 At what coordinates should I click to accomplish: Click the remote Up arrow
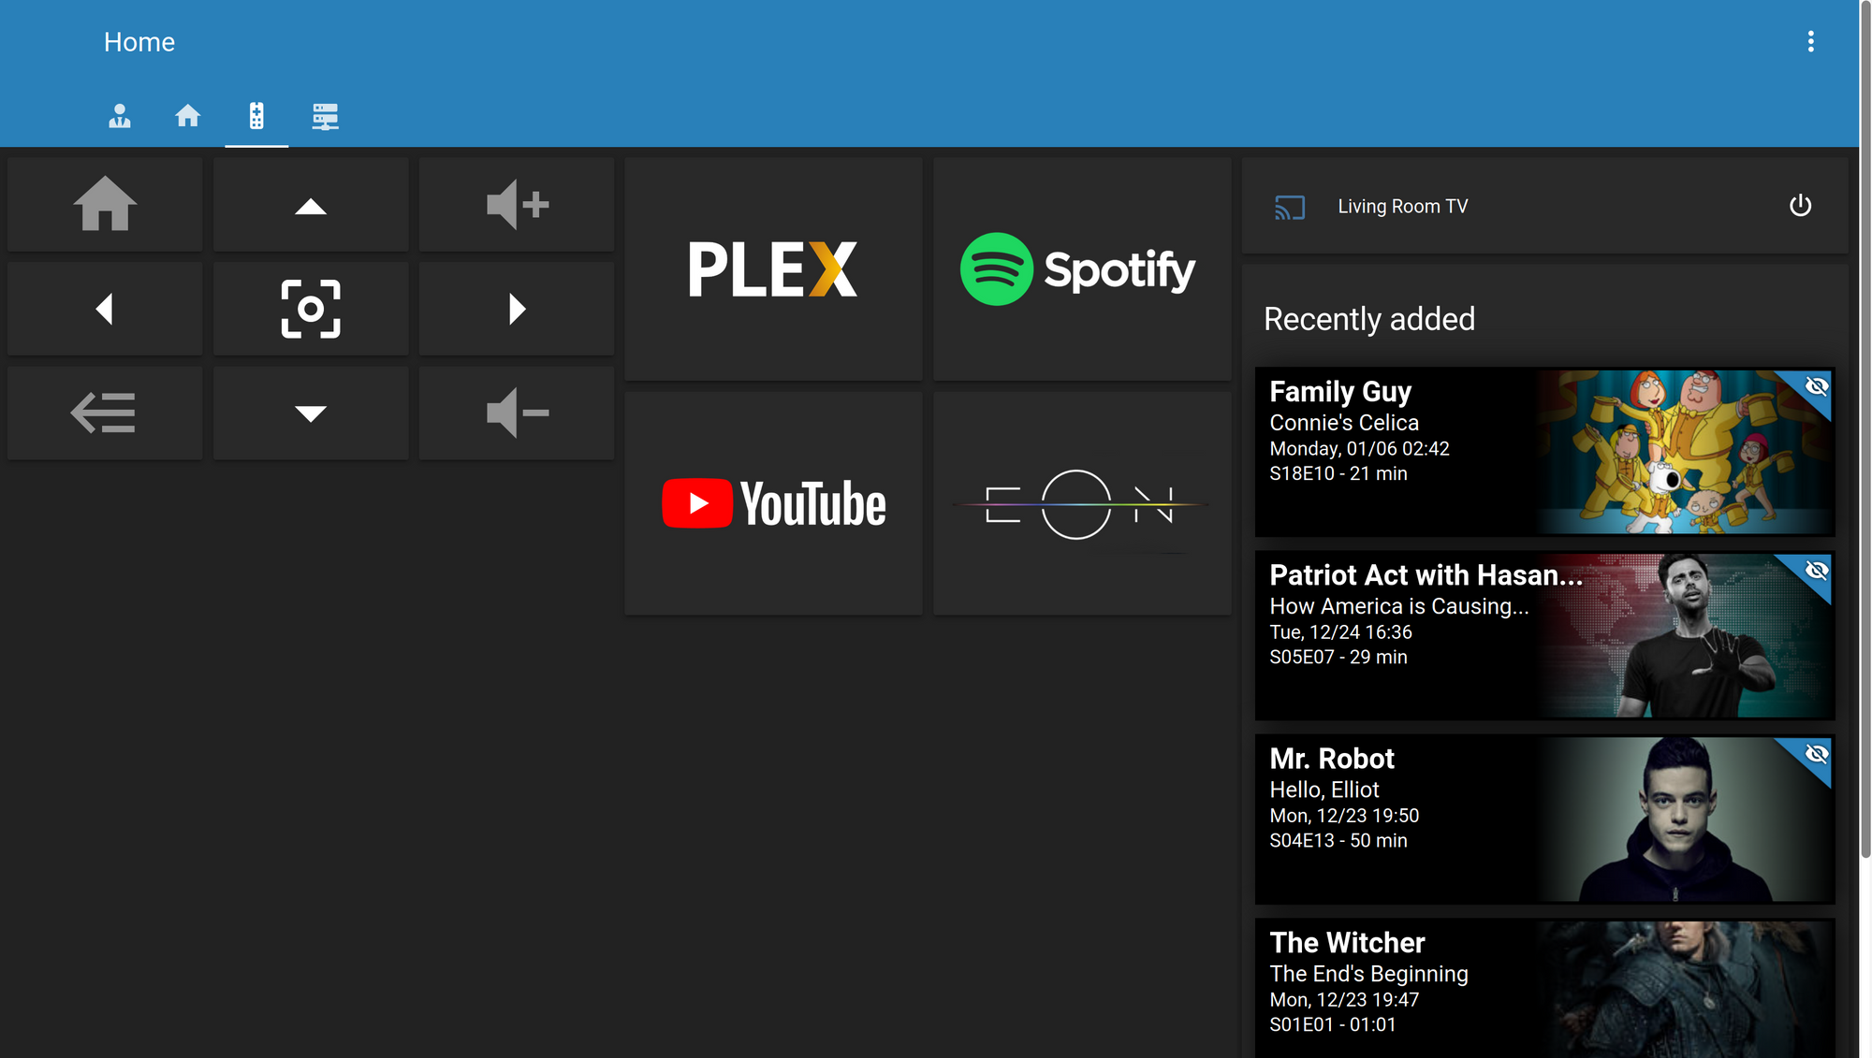(x=311, y=204)
